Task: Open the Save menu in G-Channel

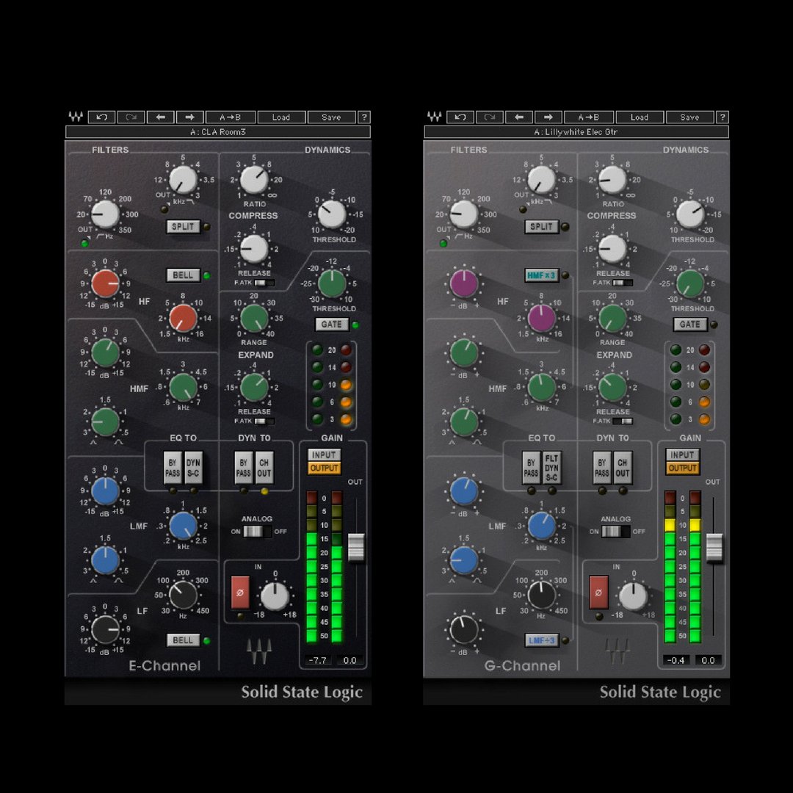Action: tap(689, 117)
